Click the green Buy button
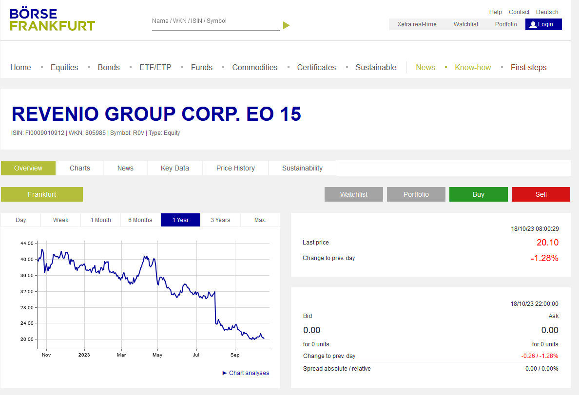 click(x=479, y=194)
